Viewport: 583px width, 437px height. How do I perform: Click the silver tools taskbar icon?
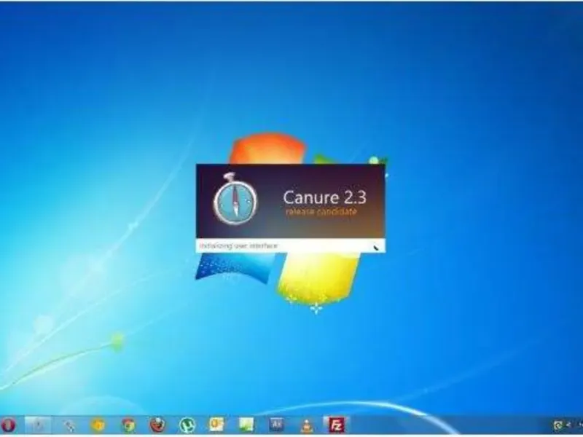click(x=69, y=425)
